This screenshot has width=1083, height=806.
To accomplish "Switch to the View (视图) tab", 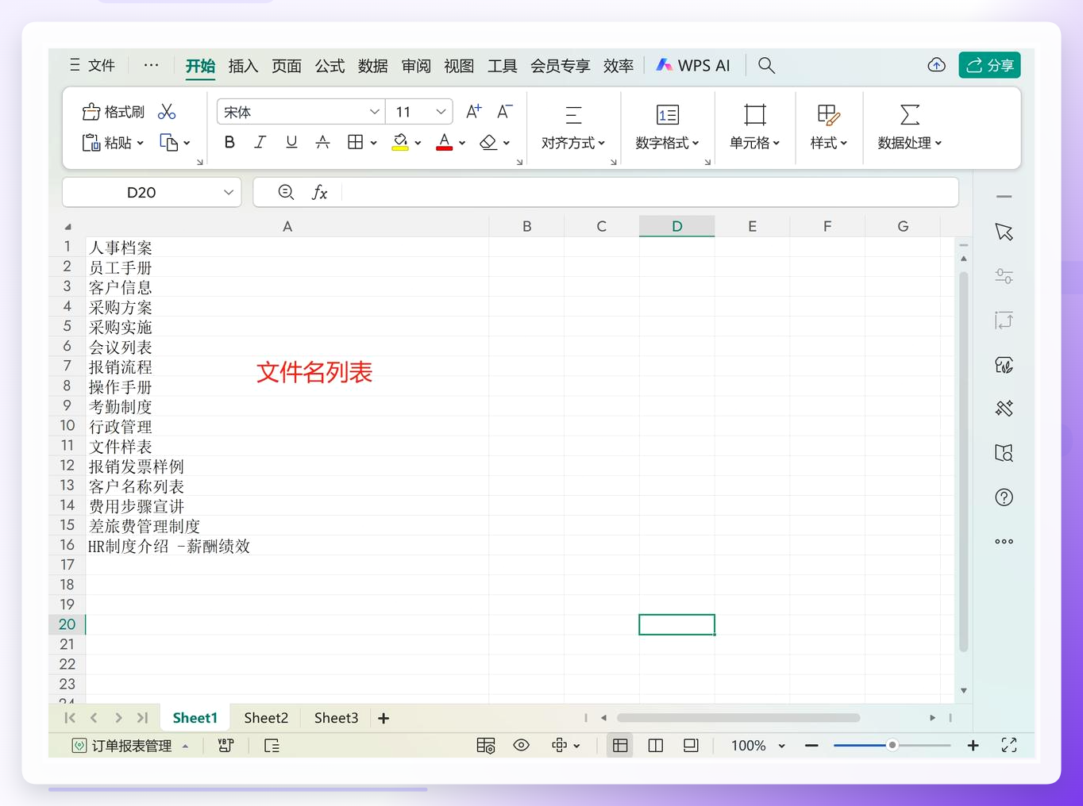I will click(x=459, y=66).
